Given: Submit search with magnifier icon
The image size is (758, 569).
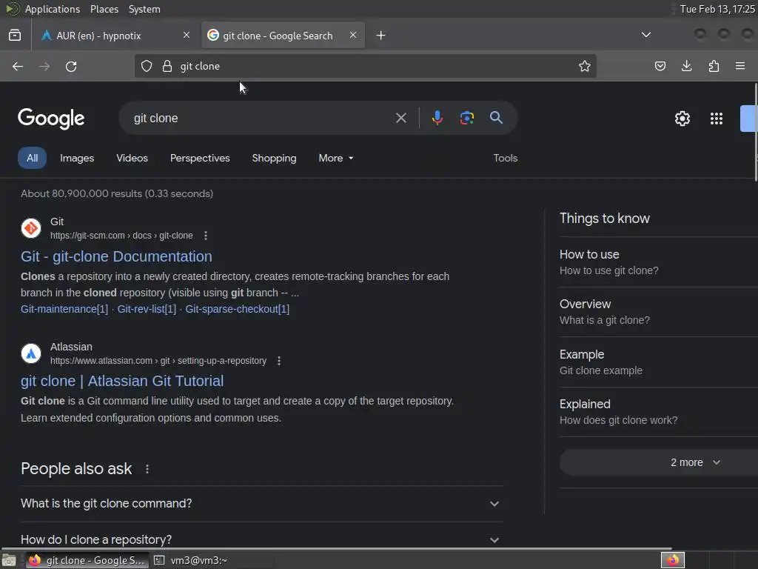Looking at the screenshot, I should coord(497,118).
